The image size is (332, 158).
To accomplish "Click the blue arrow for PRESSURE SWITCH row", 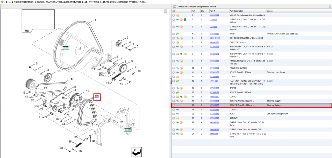I will tap(177, 68).
